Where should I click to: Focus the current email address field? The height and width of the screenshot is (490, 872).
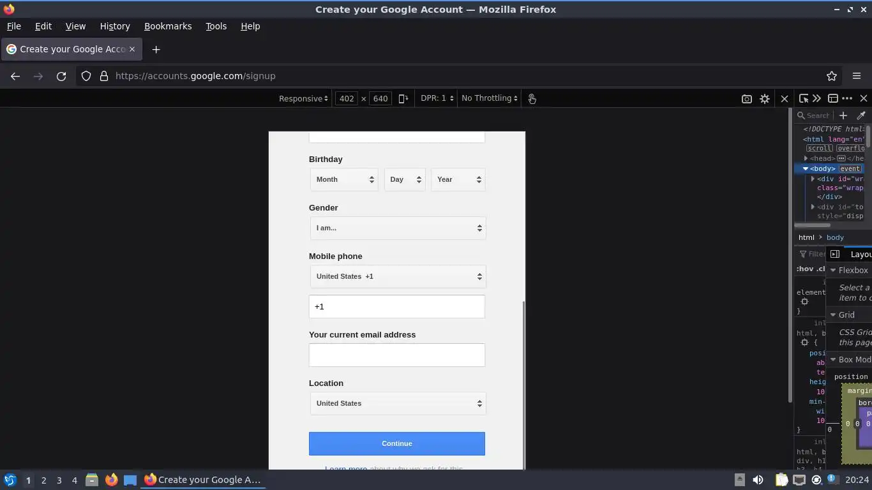397,355
